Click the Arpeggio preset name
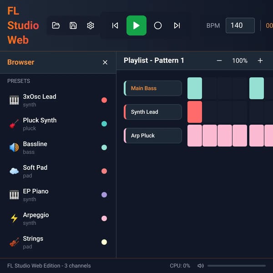Screen dimensions: 273x273 pos(36,215)
